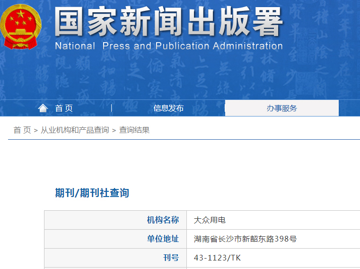This screenshot has width=360, height=269.
Task: Go to 首页 in the breadcrumb
Action: 22,130
